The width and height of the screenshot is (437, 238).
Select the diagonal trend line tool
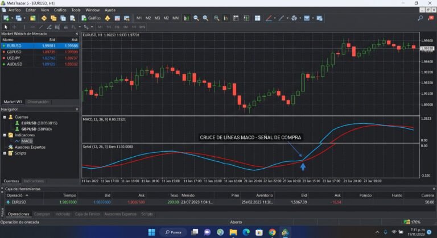pos(41,27)
